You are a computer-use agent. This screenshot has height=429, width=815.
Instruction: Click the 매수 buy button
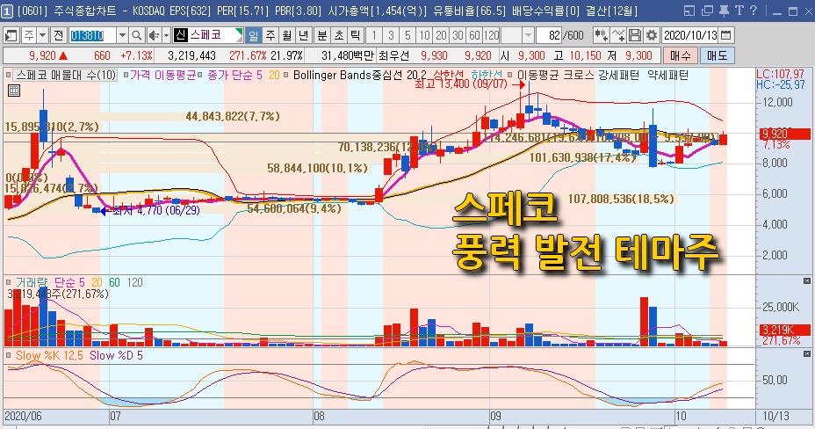pos(680,55)
